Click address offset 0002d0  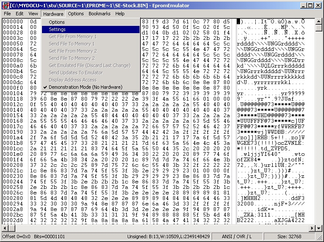pos(13,220)
